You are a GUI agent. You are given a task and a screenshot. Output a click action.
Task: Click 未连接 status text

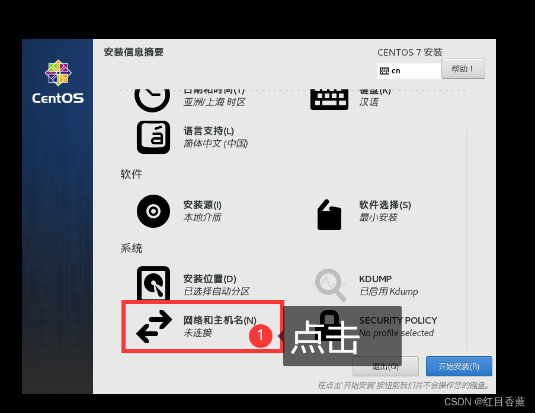click(197, 333)
